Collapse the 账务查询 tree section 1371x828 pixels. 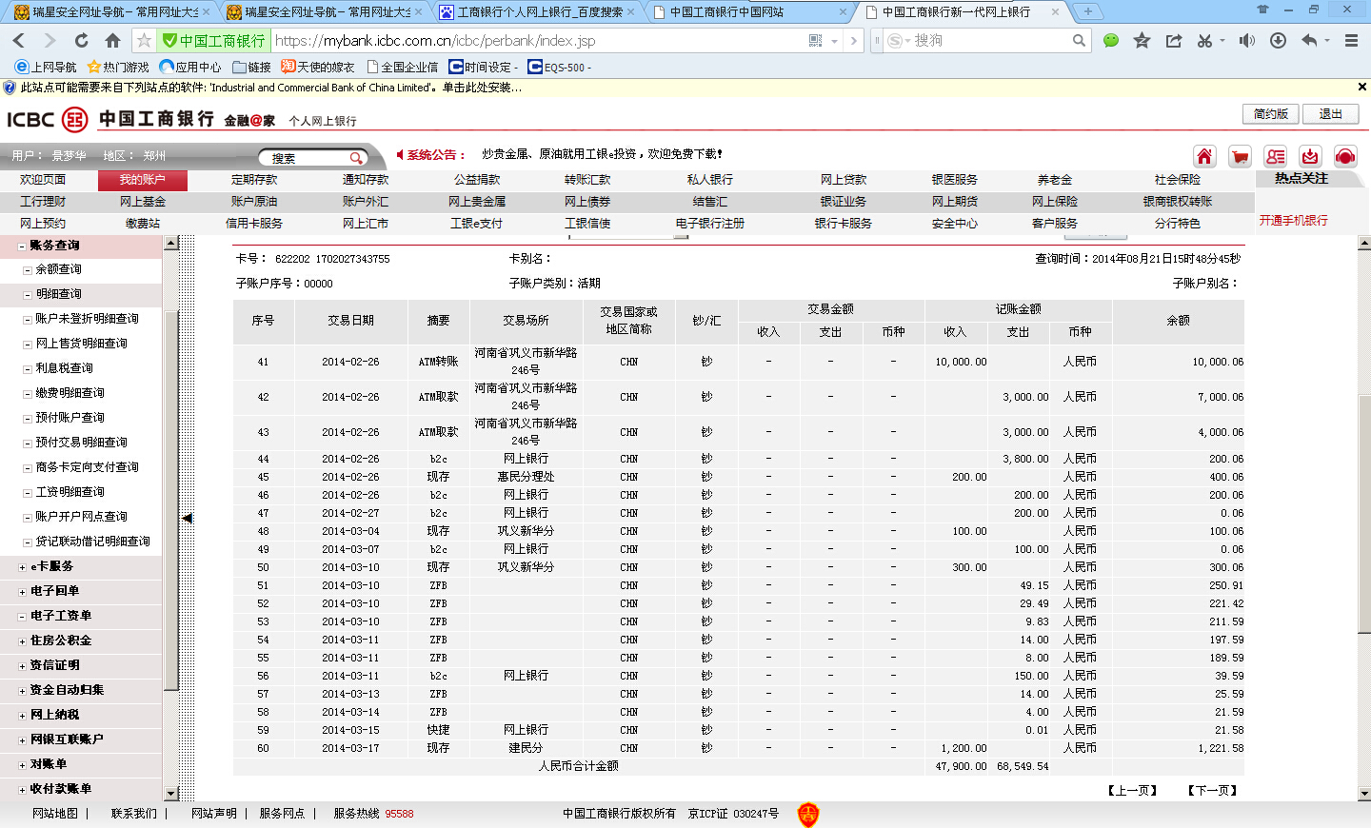[x=22, y=246]
